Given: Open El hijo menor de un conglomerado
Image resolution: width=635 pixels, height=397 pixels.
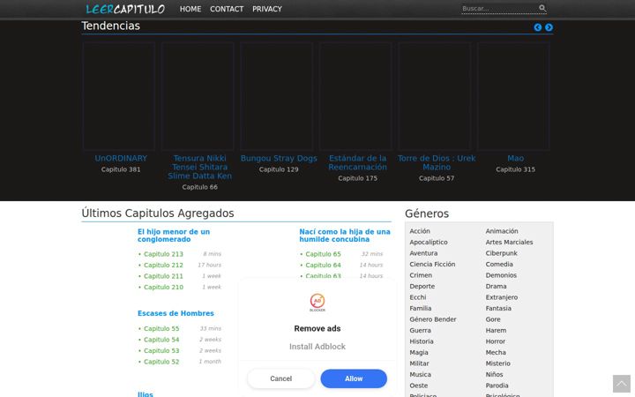Looking at the screenshot, I should (174, 236).
